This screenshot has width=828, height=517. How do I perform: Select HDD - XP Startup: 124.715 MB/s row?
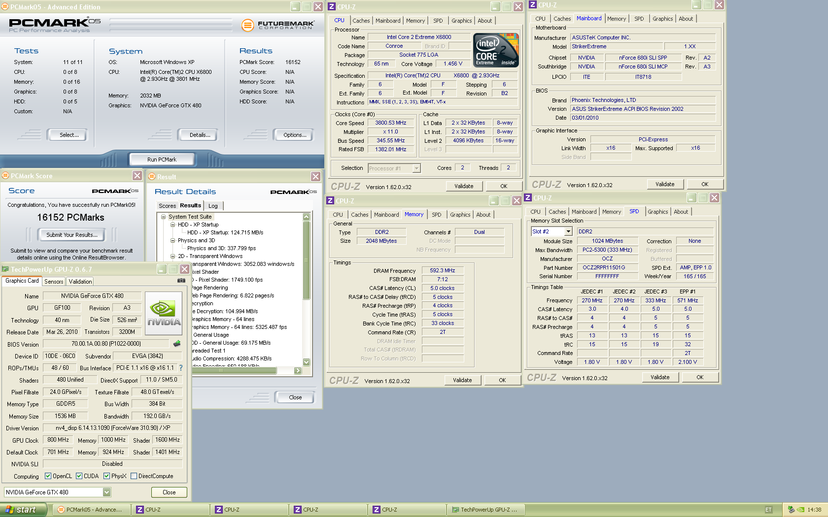tap(225, 232)
